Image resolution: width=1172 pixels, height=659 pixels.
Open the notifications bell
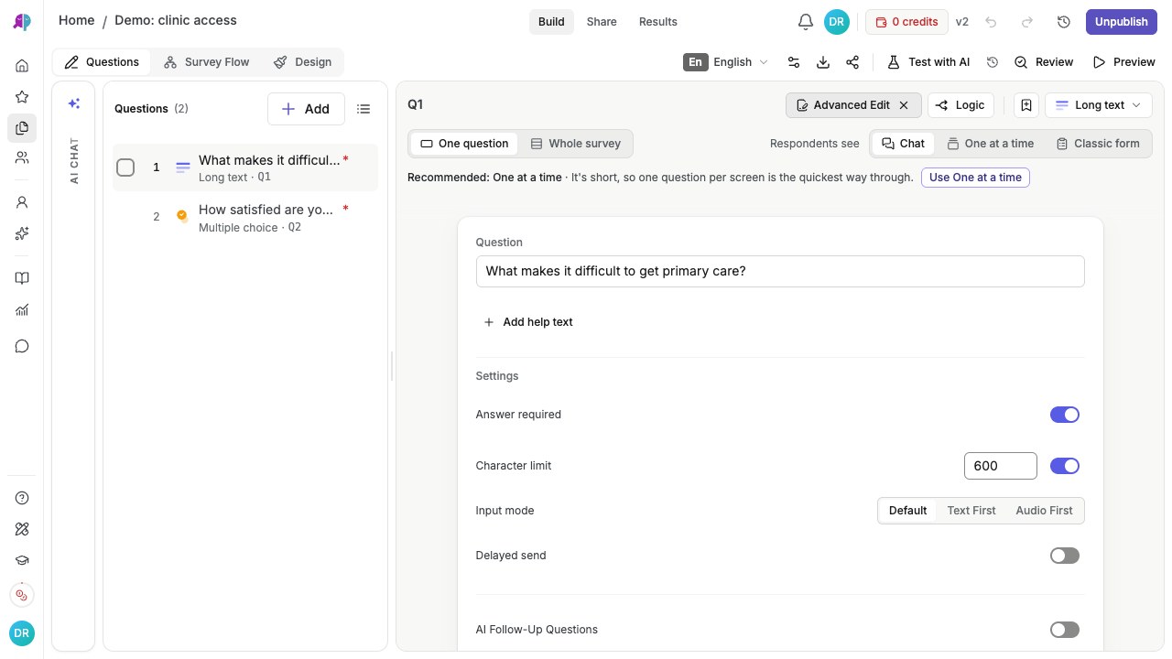coord(806,22)
